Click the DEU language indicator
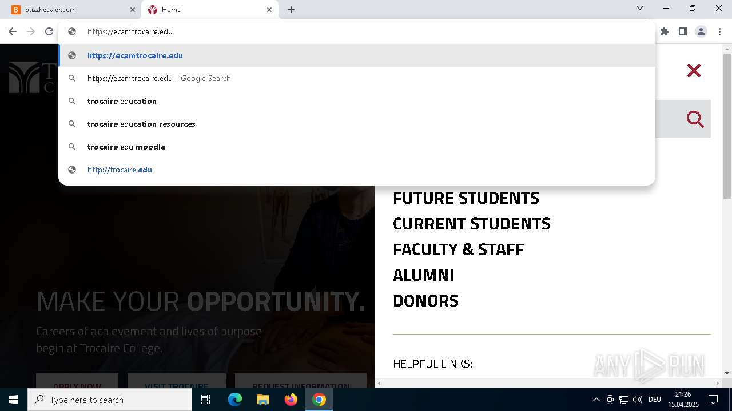This screenshot has width=732, height=411. pyautogui.click(x=655, y=400)
